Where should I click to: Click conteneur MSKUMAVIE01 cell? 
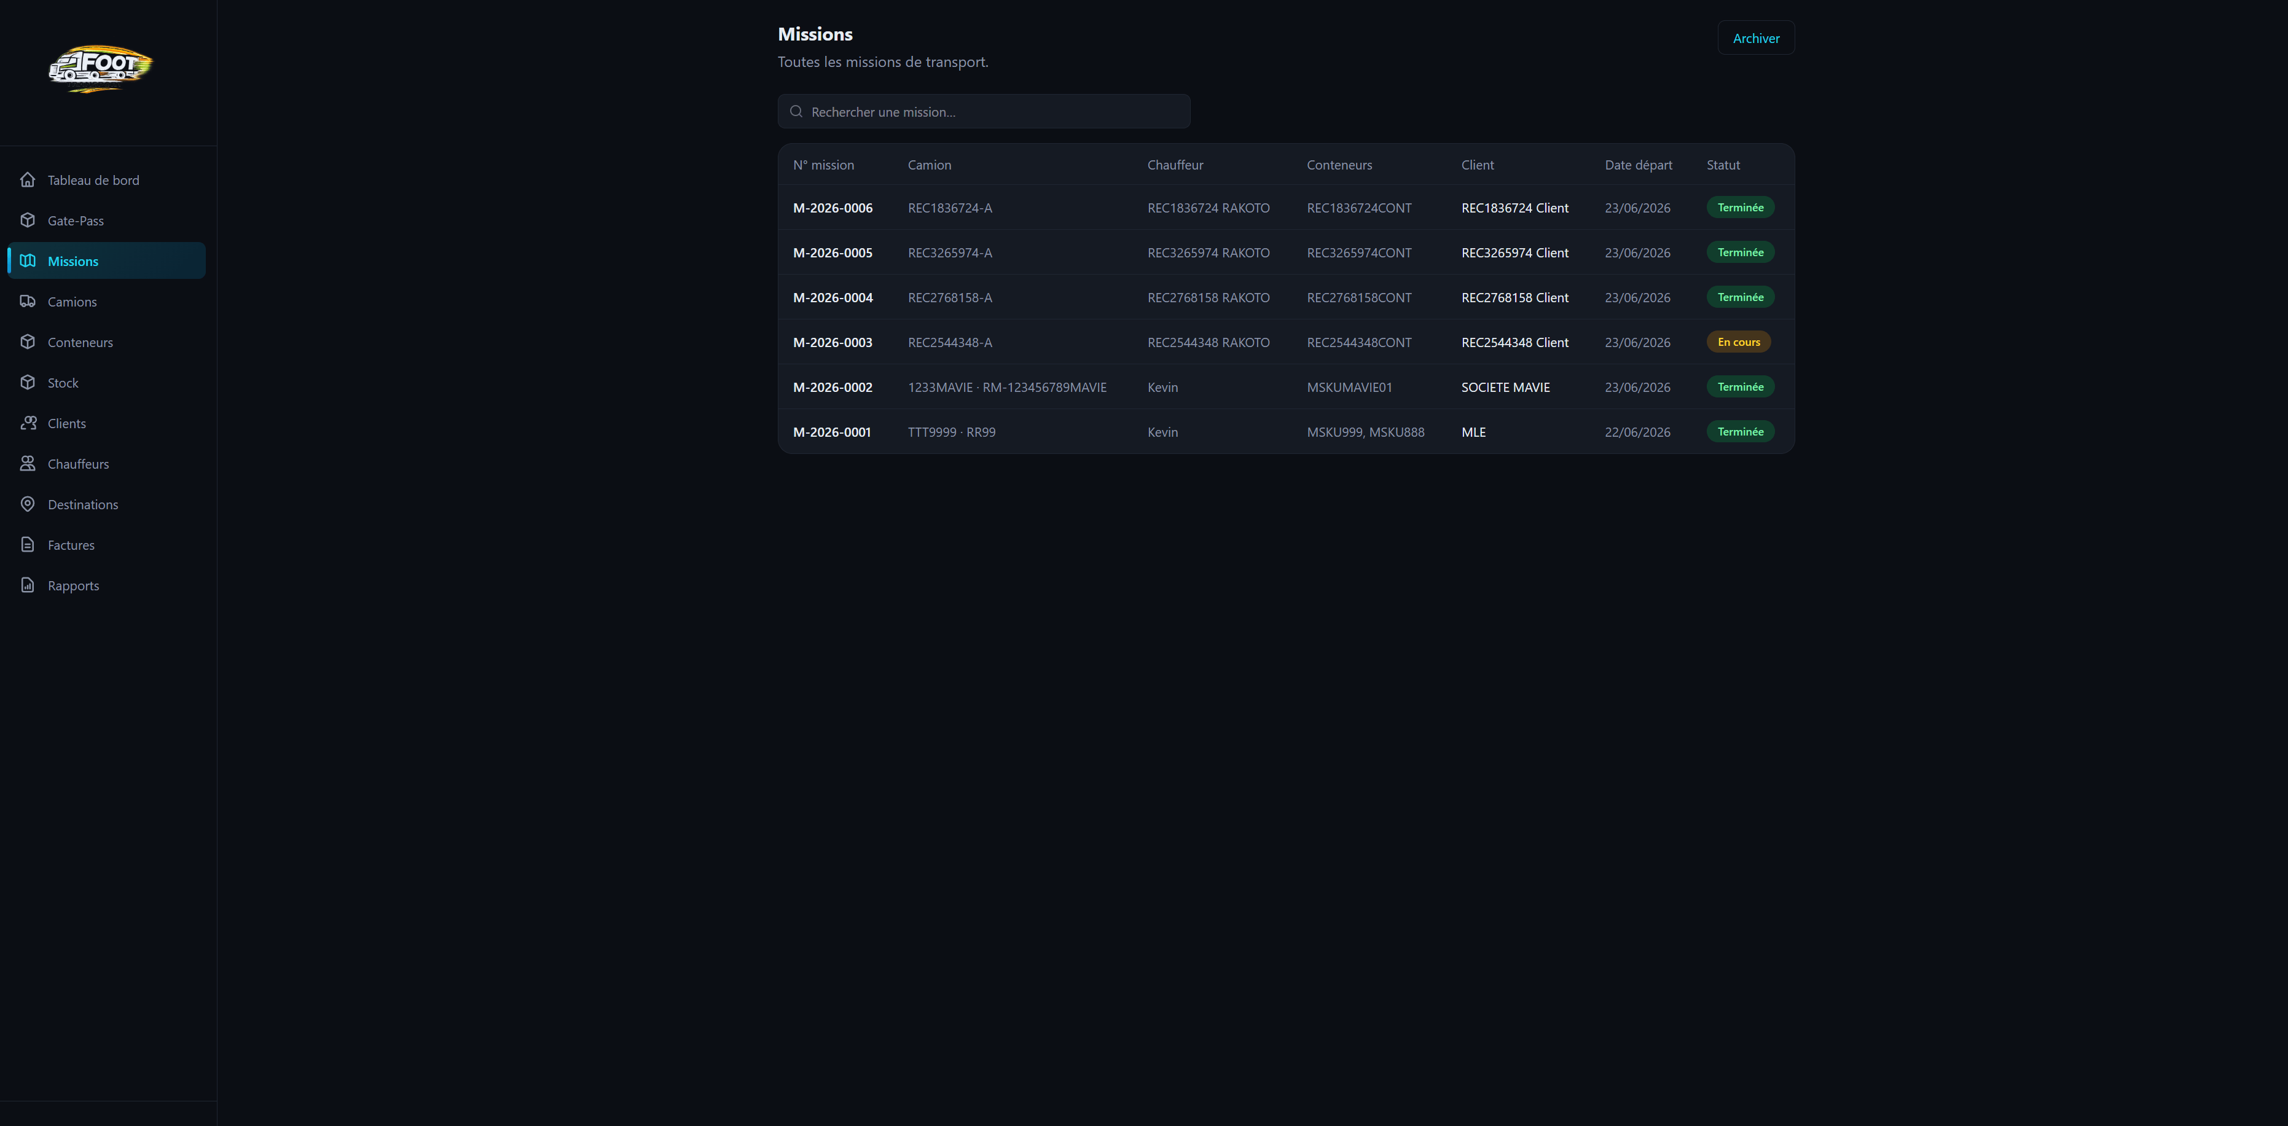tap(1349, 387)
